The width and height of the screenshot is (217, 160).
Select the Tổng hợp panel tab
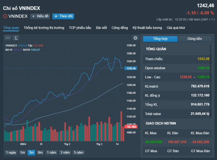(160, 39)
